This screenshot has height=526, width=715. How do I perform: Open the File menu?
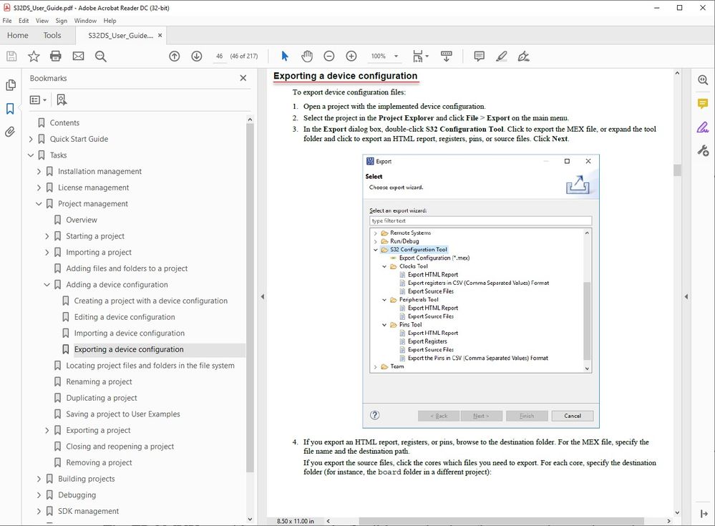7,21
